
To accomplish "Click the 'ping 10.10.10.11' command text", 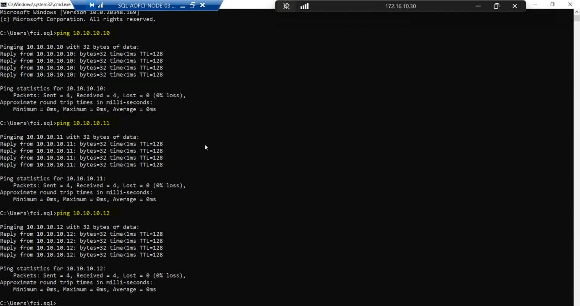I will coord(83,123).
